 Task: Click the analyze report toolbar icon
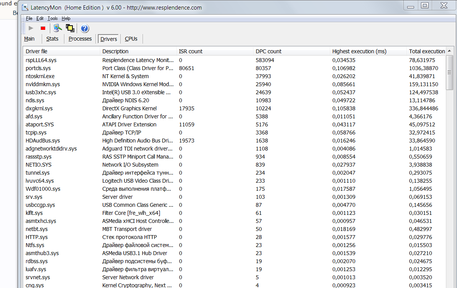(x=58, y=28)
